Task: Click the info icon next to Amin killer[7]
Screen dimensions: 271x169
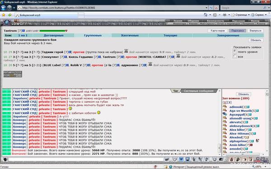Action: point(251,145)
